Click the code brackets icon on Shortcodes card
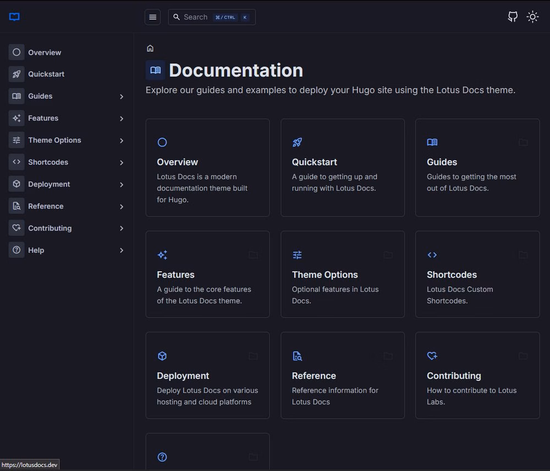This screenshot has width=550, height=471. tap(432, 255)
